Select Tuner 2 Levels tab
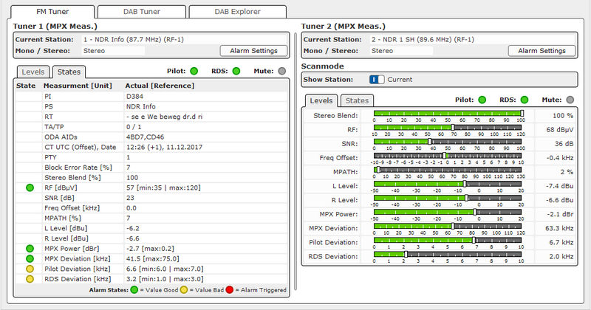Screen dimensions: 591x310 pos(321,100)
